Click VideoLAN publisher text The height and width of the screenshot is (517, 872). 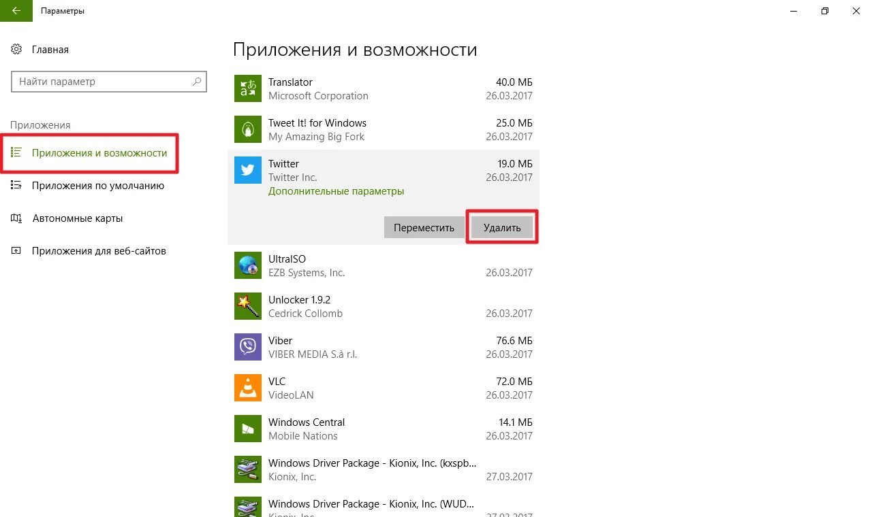291,395
